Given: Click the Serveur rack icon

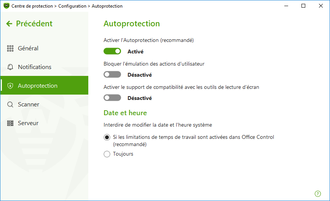Looking at the screenshot, I should coord(10,123).
